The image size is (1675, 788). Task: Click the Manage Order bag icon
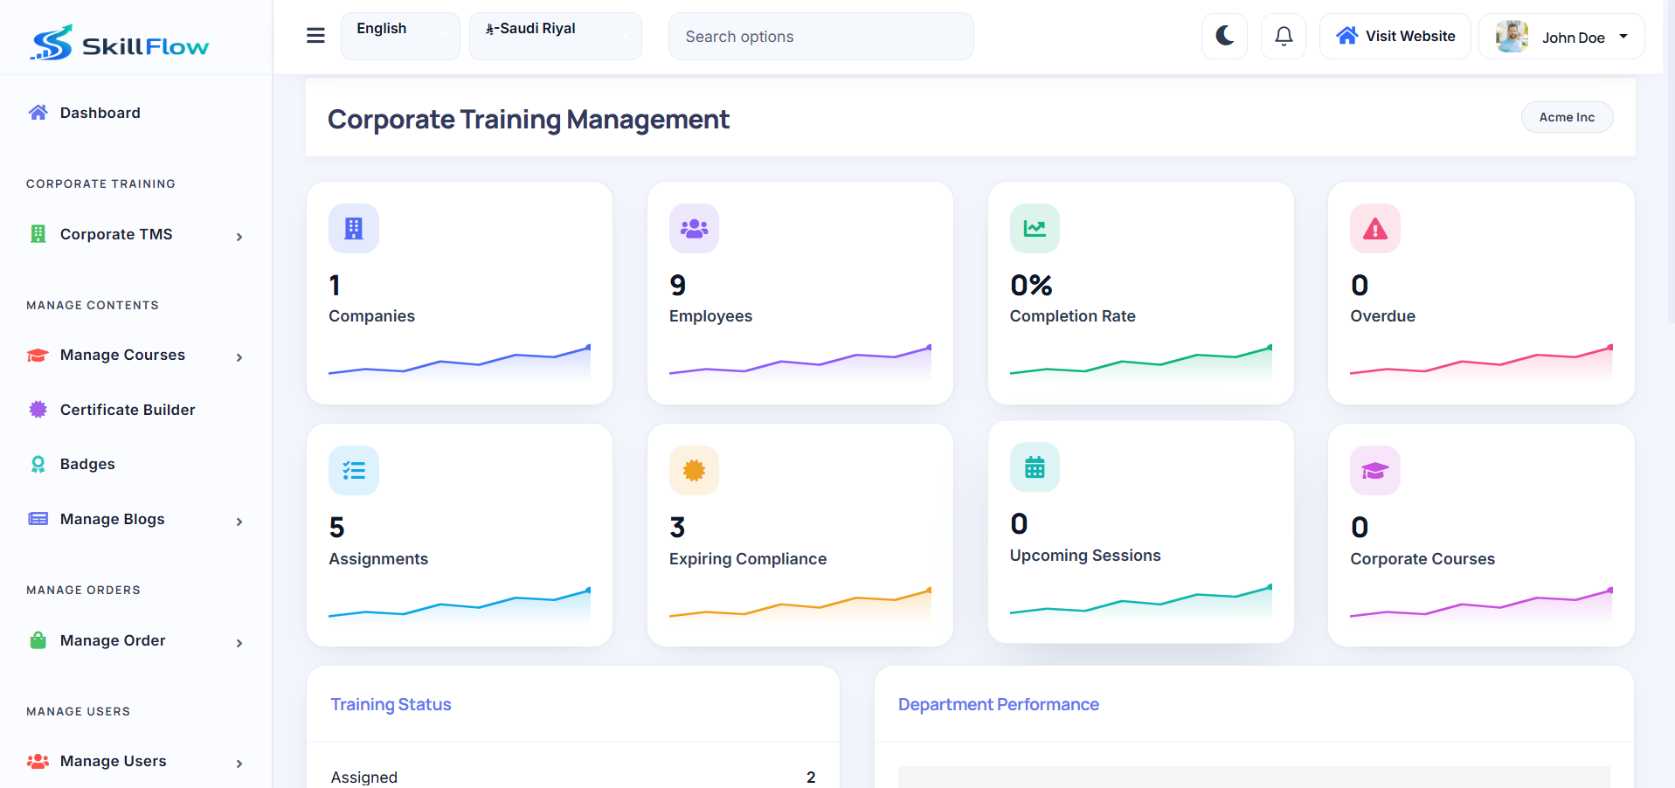(x=38, y=640)
